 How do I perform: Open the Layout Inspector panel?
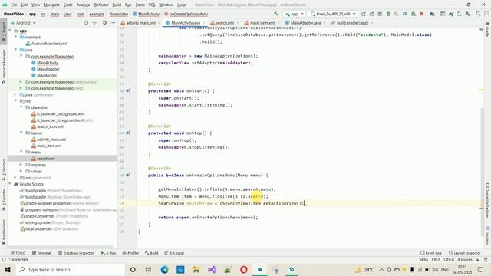465,253
